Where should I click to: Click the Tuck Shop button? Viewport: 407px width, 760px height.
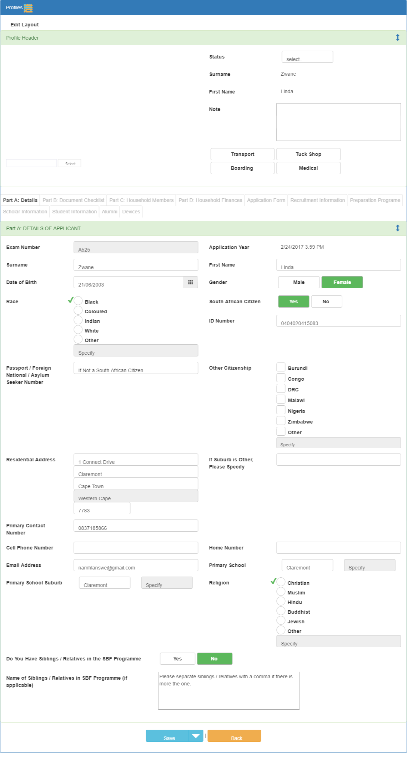click(308, 154)
